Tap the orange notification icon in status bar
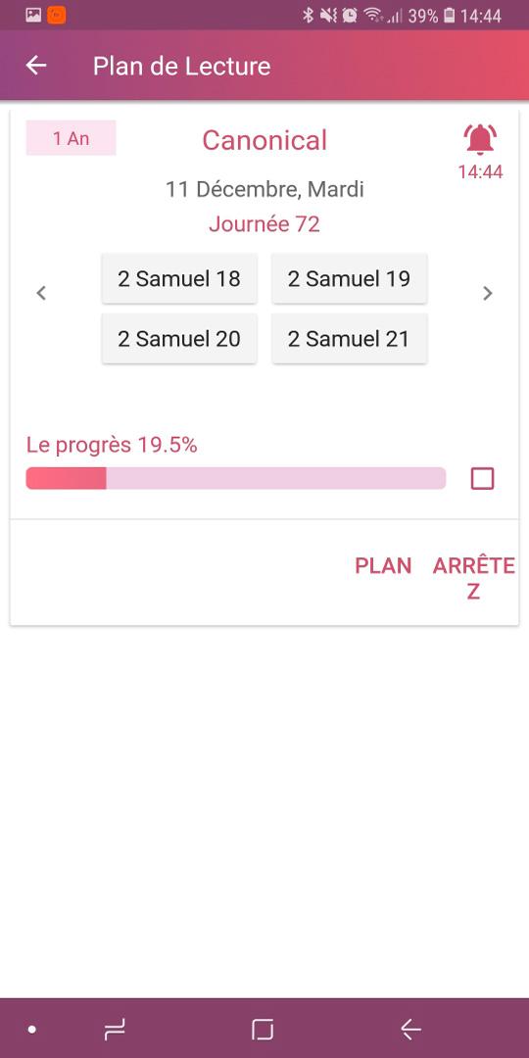The height and width of the screenshot is (1058, 529). coord(57,15)
